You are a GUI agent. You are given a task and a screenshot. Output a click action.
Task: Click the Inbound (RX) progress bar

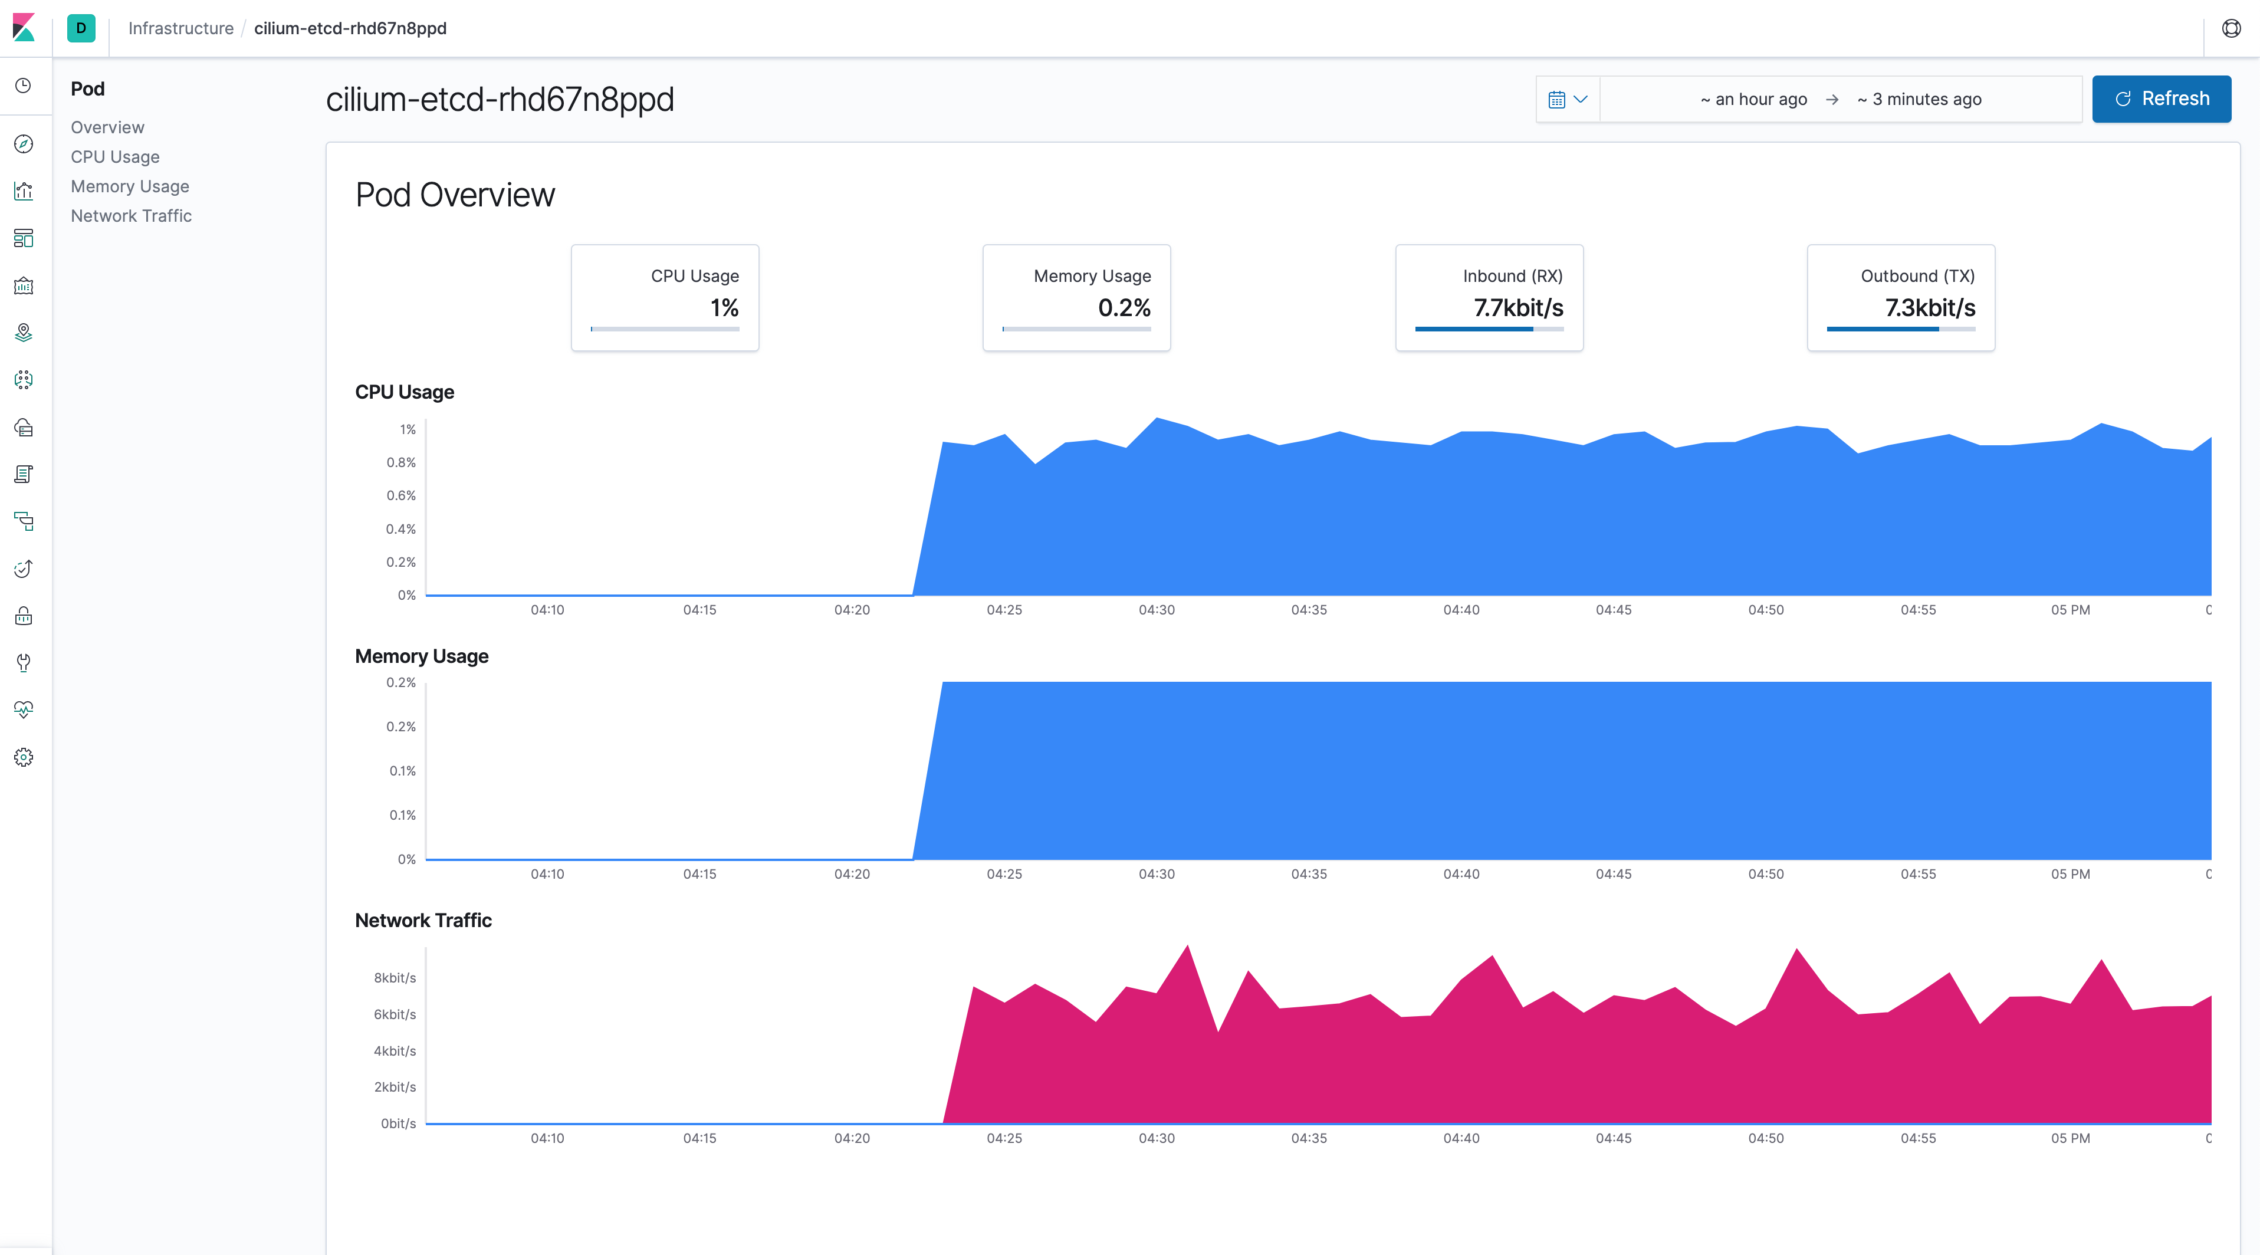[x=1489, y=329]
